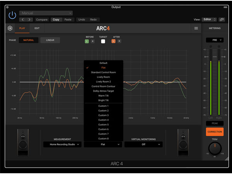
Task: Choose Warm Tilt target
Action: [x=103, y=96]
